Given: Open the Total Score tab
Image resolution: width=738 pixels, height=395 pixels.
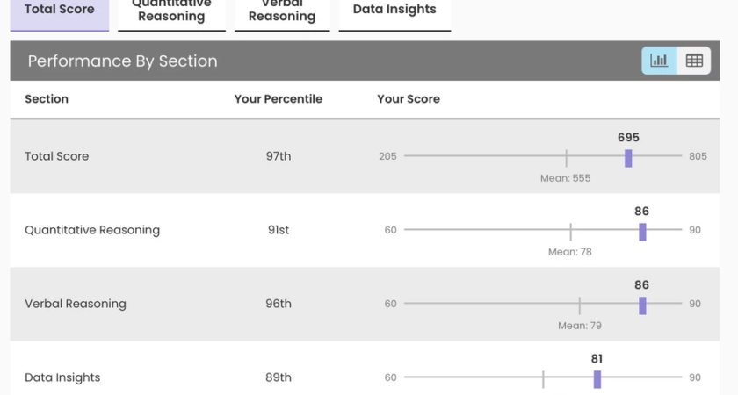Looking at the screenshot, I should [x=60, y=11].
